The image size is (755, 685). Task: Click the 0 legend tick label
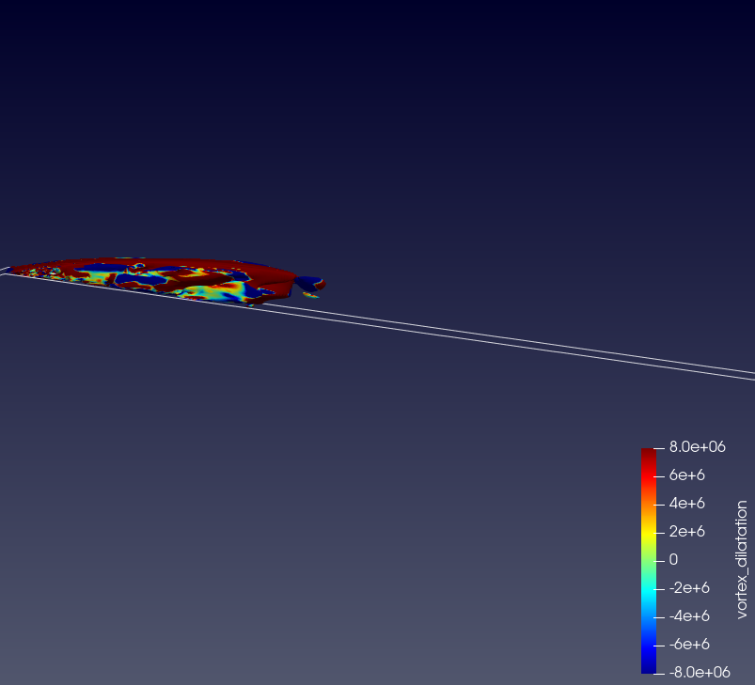pyautogui.click(x=673, y=559)
